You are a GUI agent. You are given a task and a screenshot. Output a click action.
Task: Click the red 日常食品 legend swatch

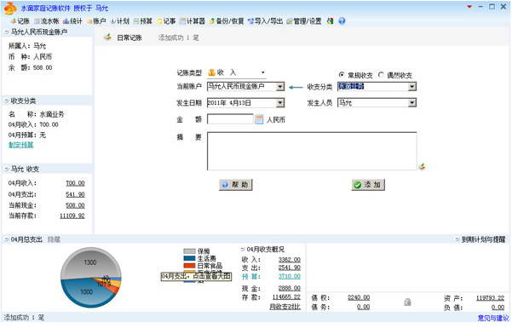[189, 266]
